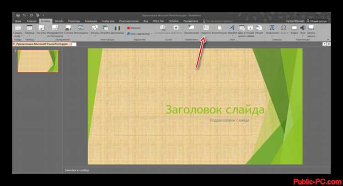This screenshot has width=343, height=186.
Task: Insert a SmartArt graphic
Action: click(x=106, y=29)
